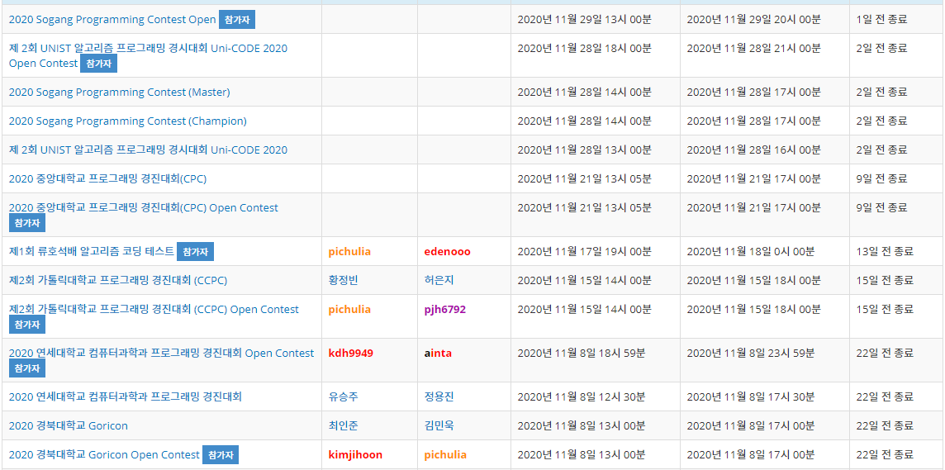Select end time 2020년 11월 29일 20시 00분
The width and height of the screenshot is (945, 470).
754,19
